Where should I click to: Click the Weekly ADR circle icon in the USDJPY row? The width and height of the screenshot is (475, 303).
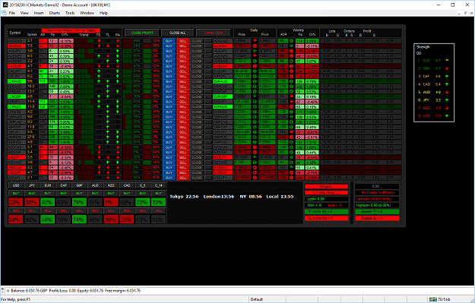pos(291,178)
